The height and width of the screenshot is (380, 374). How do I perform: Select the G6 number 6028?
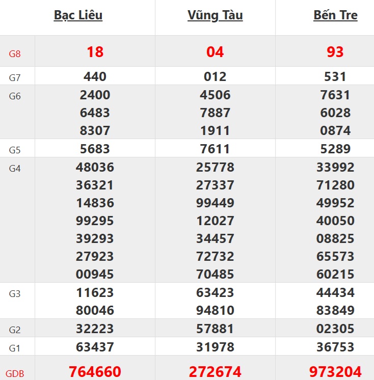pos(335,113)
